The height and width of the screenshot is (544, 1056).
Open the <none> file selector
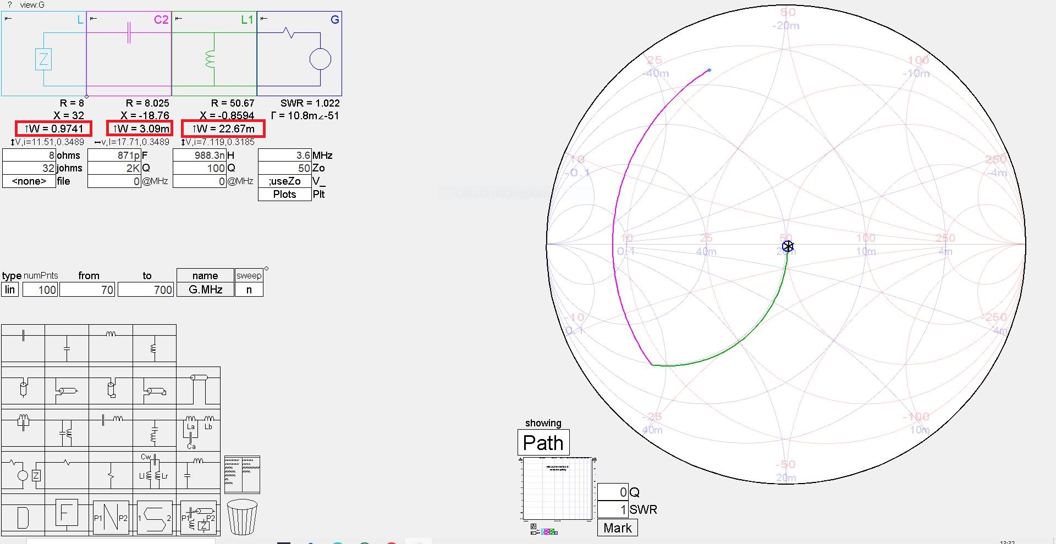(x=29, y=181)
